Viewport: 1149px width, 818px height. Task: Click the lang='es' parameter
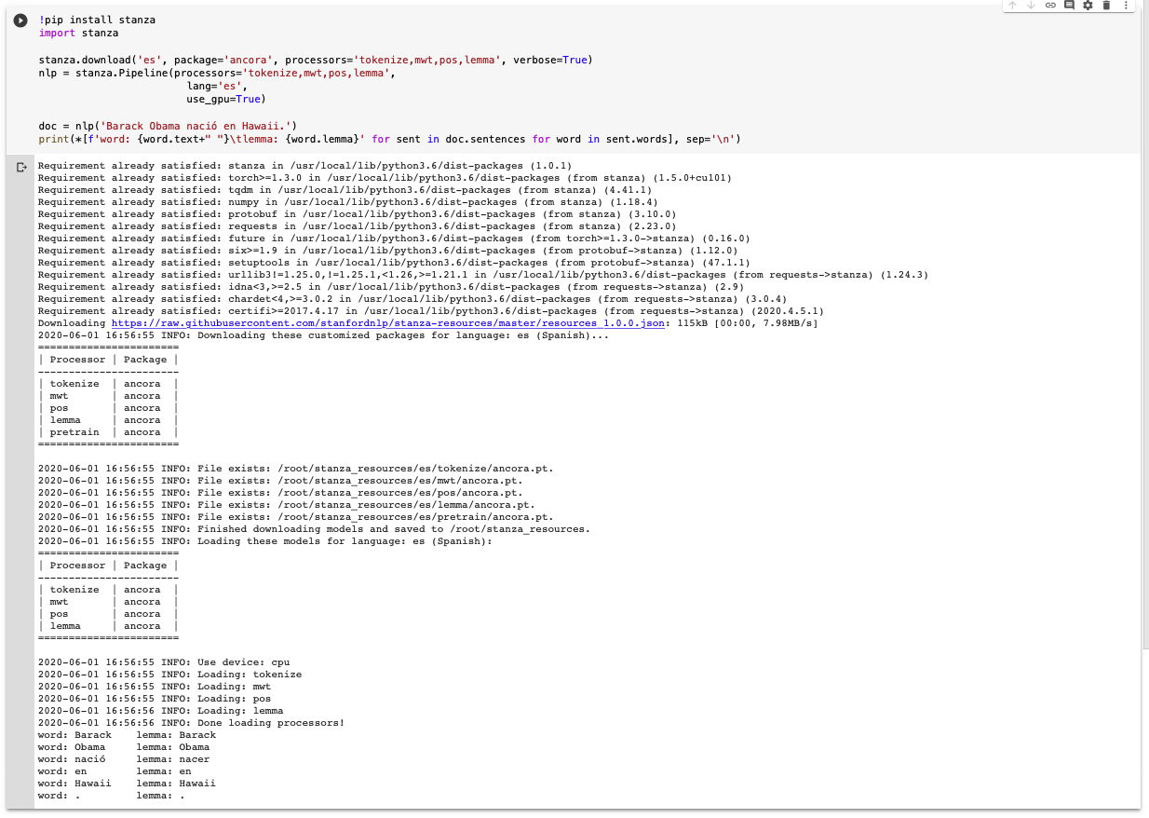pos(214,86)
